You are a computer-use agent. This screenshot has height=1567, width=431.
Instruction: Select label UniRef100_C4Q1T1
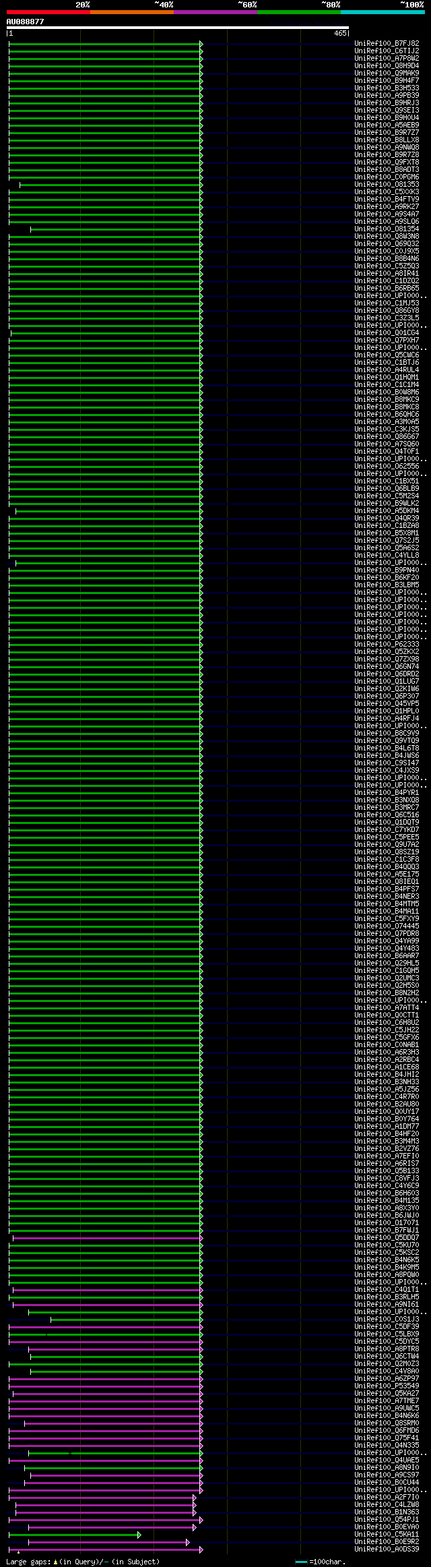[387, 1290]
